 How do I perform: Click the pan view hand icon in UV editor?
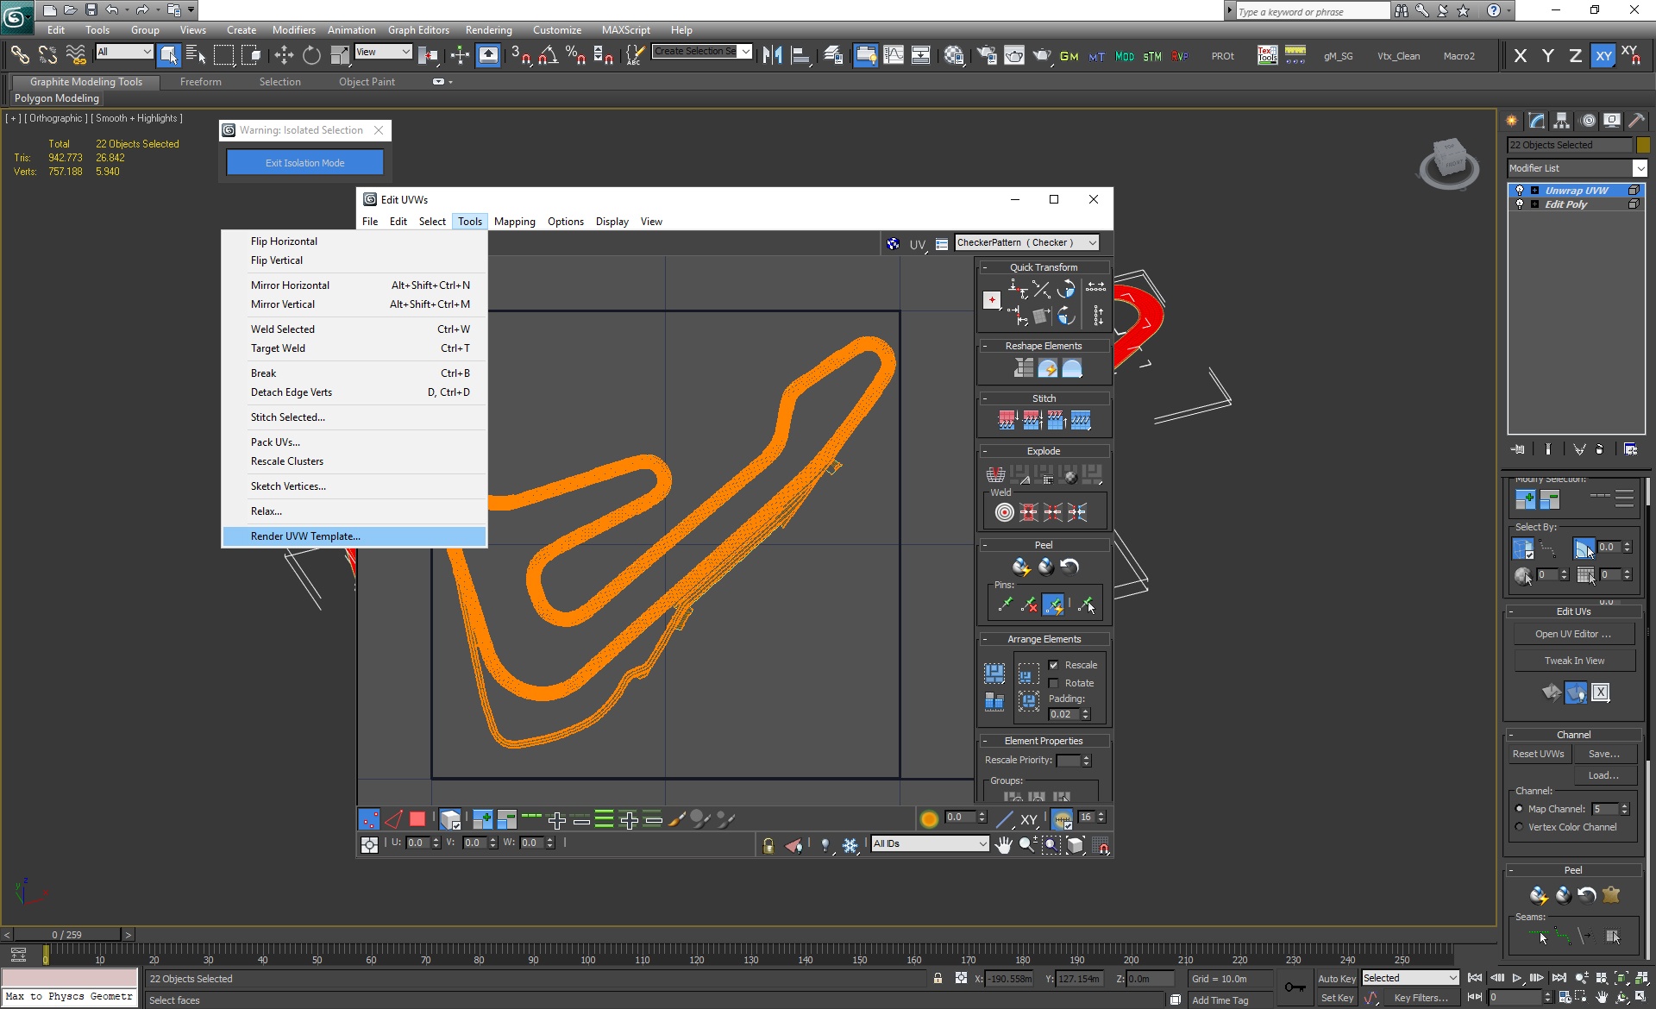pos(1003,845)
